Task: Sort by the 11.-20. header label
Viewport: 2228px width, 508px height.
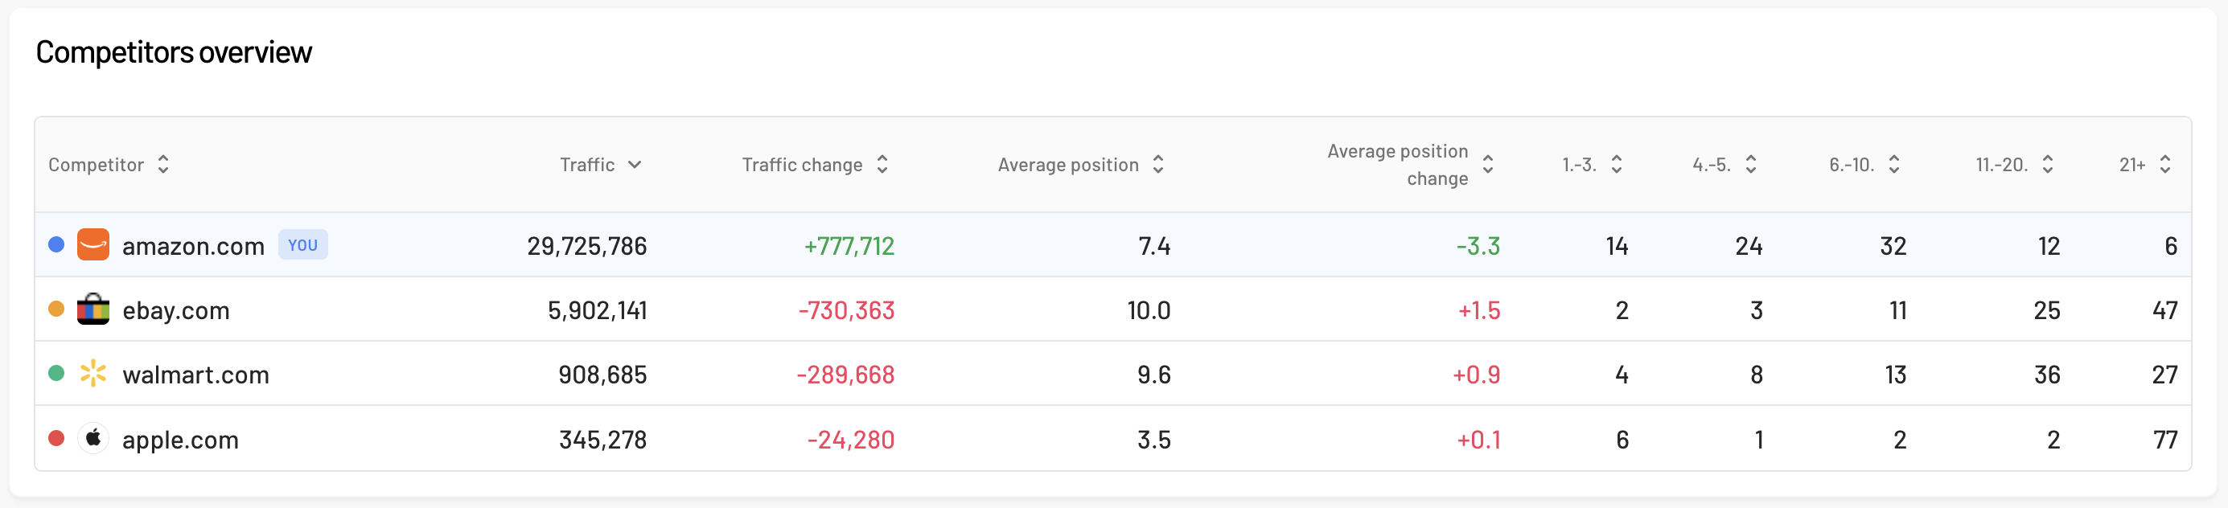Action: tap(2001, 164)
